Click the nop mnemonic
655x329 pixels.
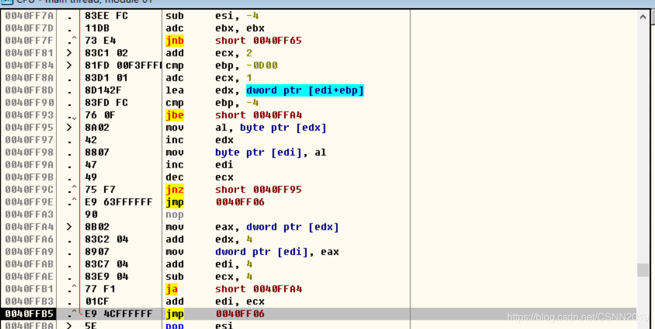tap(174, 215)
